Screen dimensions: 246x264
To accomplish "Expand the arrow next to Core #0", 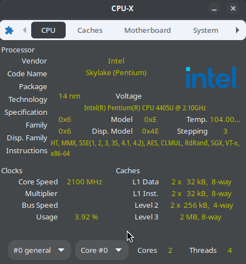I will tap(119, 250).
